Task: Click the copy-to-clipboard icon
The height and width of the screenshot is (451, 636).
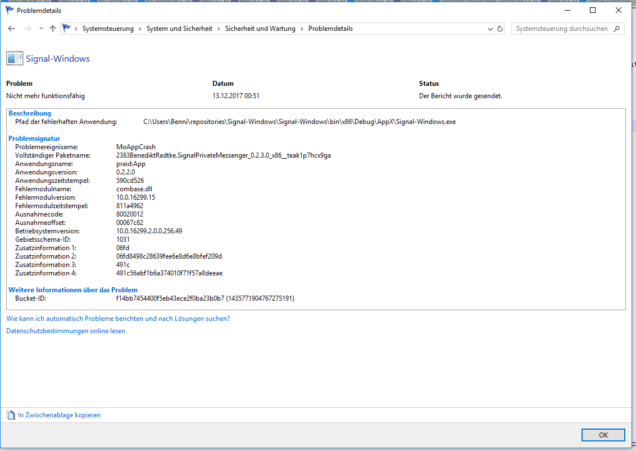Action: click(10, 415)
